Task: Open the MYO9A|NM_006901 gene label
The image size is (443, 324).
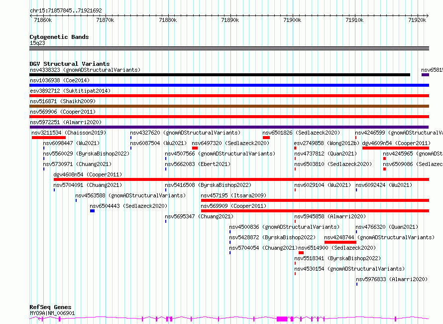Action: [52, 313]
